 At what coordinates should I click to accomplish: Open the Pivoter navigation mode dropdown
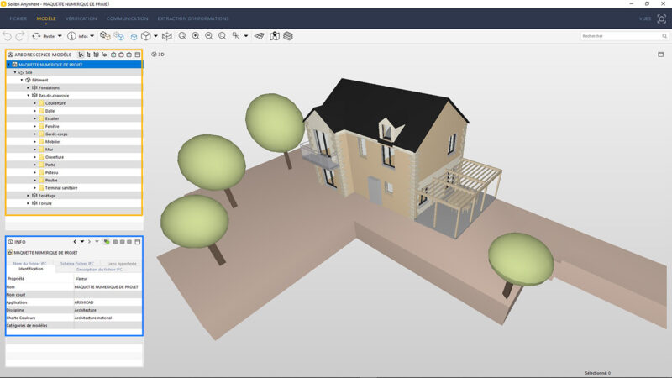point(60,36)
